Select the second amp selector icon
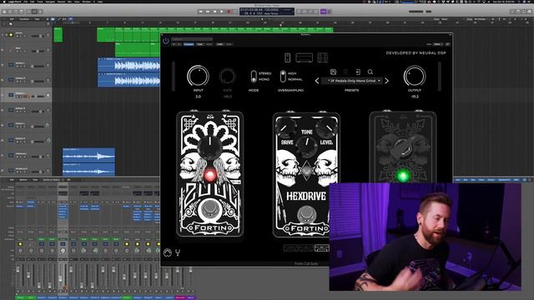Image resolution: width=534 pixels, height=300 pixels. point(306,248)
